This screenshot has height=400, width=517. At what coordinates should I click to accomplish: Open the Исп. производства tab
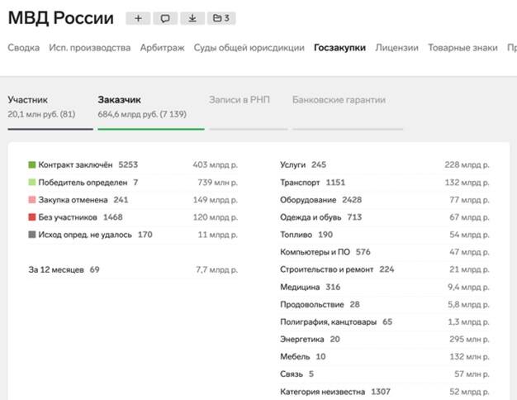pos(90,48)
